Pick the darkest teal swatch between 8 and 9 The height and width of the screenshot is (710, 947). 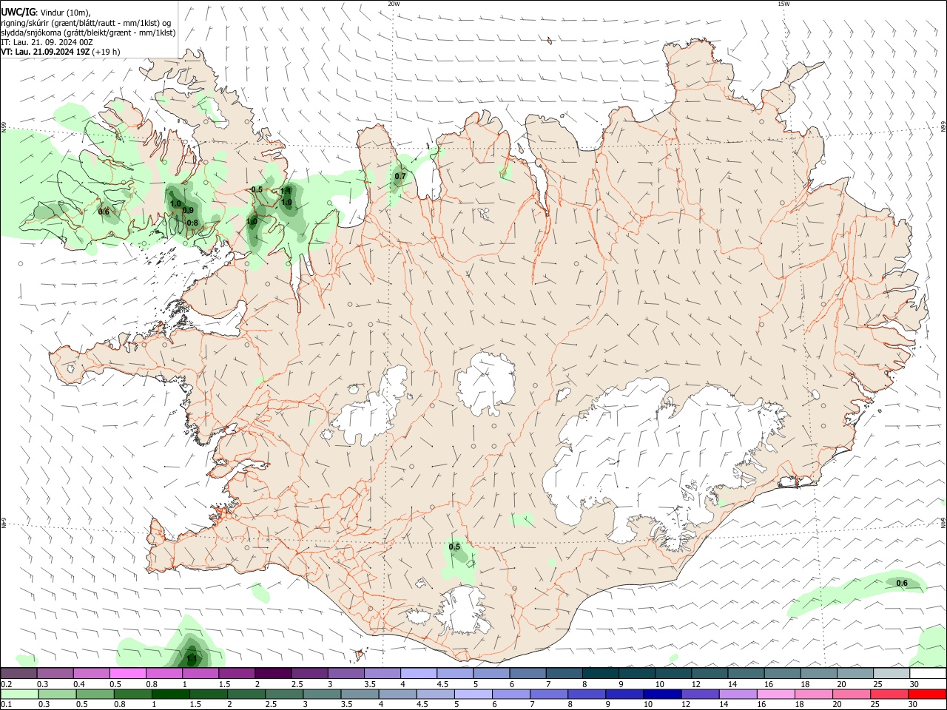click(x=600, y=673)
